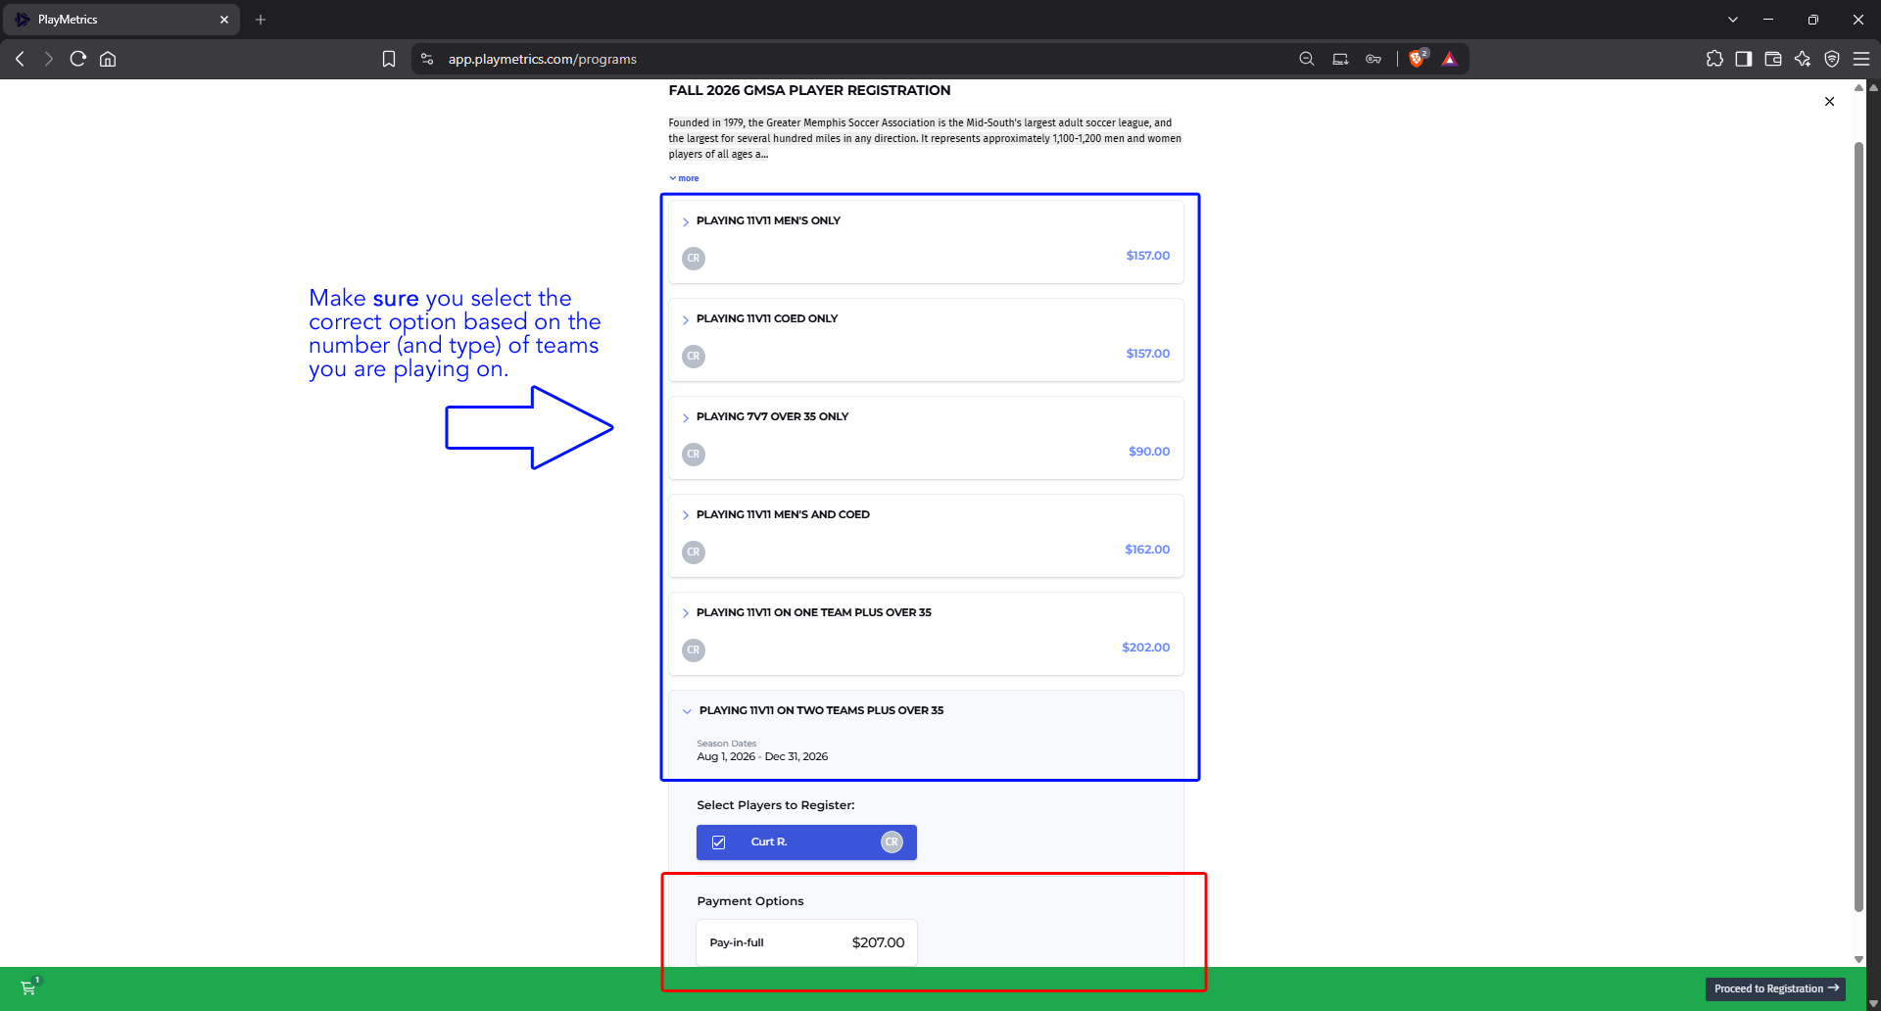The width and height of the screenshot is (1881, 1011).
Task: Click the address bar URL
Action: (543, 59)
